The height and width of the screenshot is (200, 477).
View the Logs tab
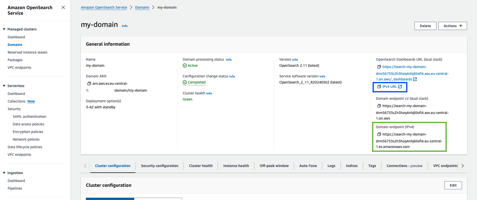coord(331,166)
